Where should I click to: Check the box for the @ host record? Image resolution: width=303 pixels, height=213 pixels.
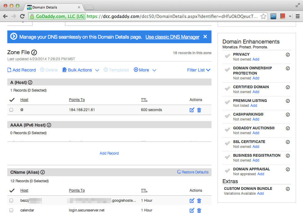point(11,110)
